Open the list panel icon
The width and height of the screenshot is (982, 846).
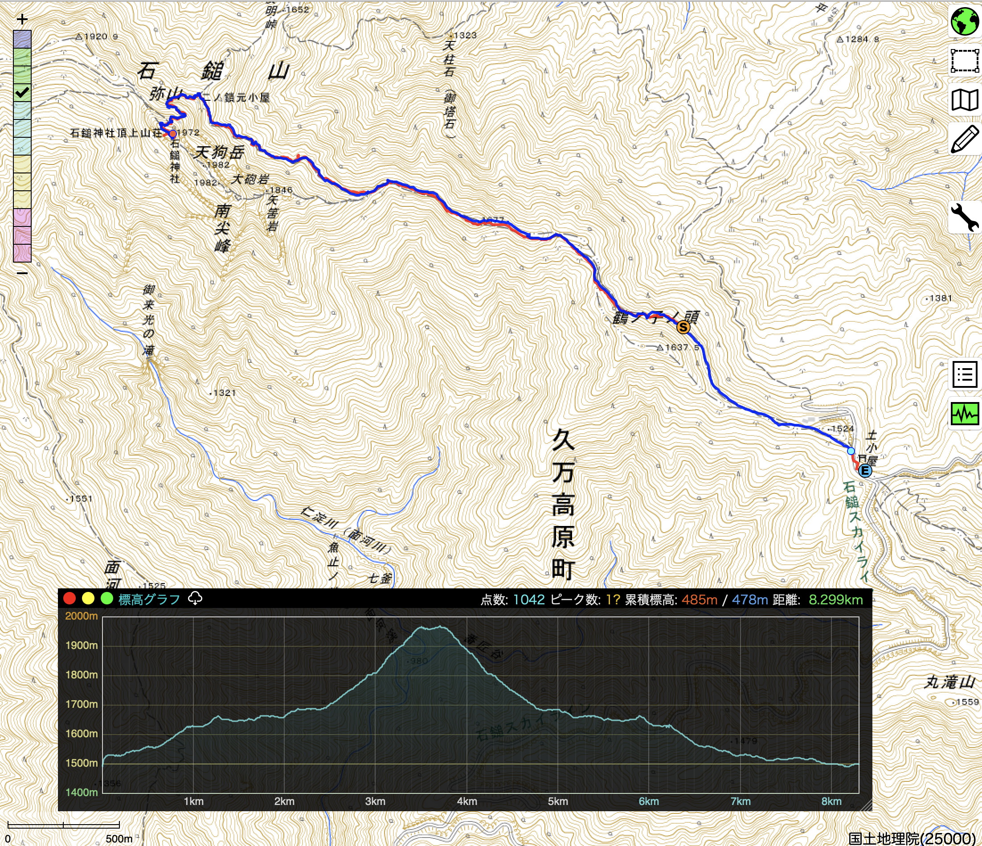click(x=965, y=374)
